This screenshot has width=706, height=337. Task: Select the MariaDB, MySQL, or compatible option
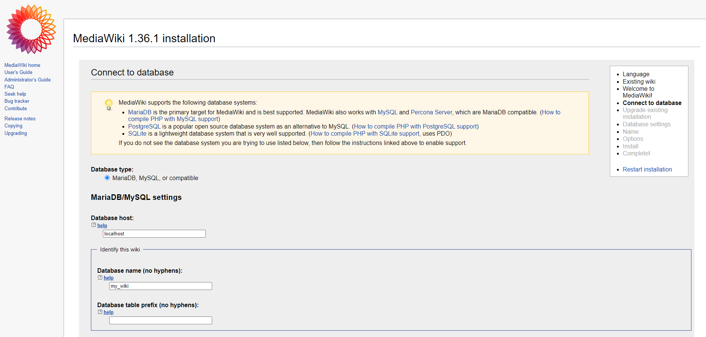(107, 178)
